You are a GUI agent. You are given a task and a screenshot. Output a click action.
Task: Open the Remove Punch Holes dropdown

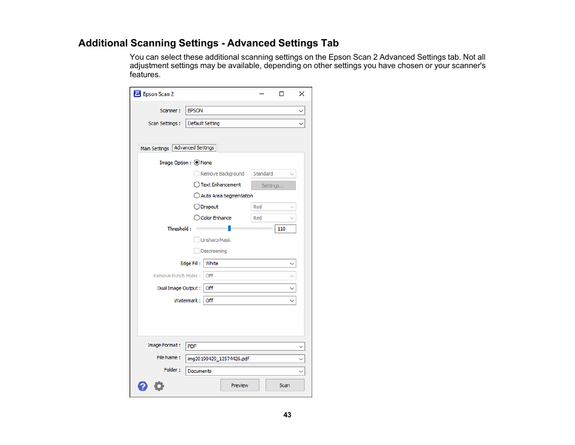(x=250, y=276)
